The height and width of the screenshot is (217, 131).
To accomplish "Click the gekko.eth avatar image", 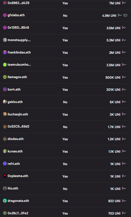I will click(x=5, y=102).
